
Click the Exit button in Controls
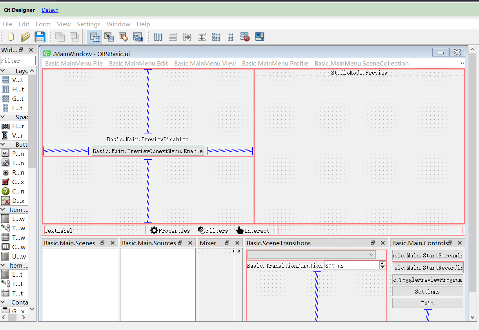tap(428, 303)
